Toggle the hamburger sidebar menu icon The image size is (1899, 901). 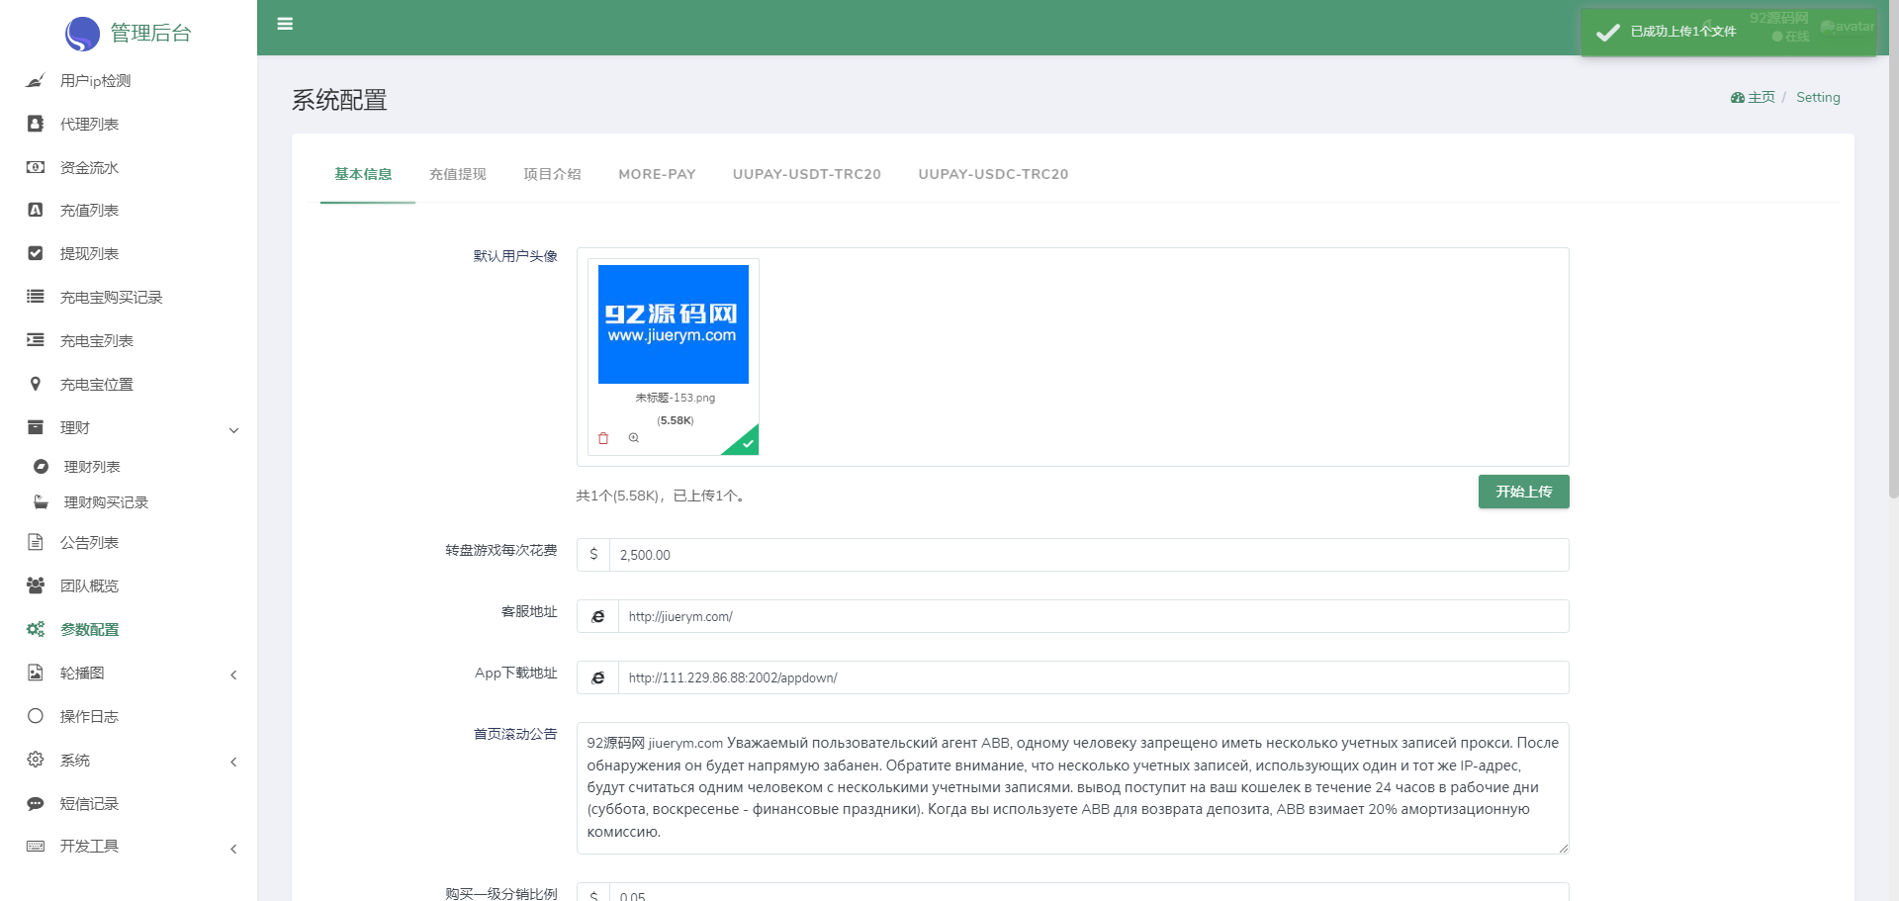(x=285, y=24)
